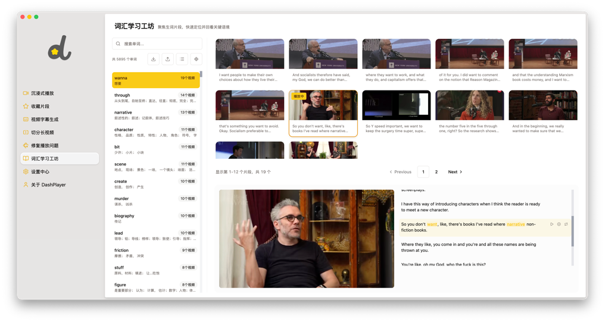Open the playing clip 'So you don't want, like'

click(323, 113)
